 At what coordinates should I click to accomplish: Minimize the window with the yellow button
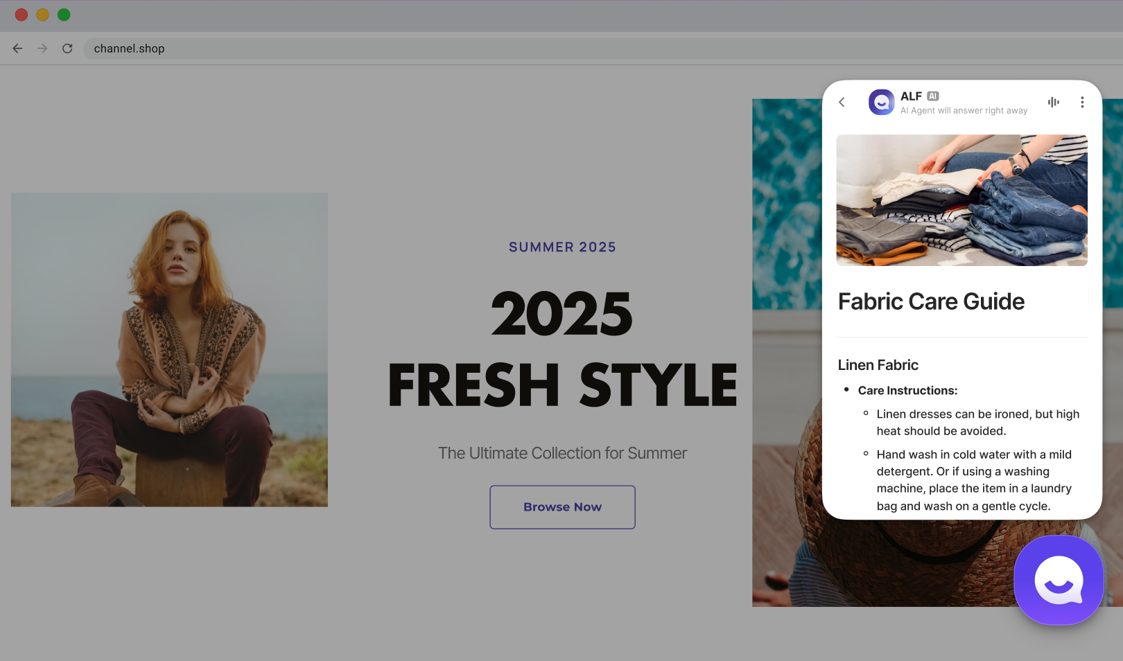42,15
